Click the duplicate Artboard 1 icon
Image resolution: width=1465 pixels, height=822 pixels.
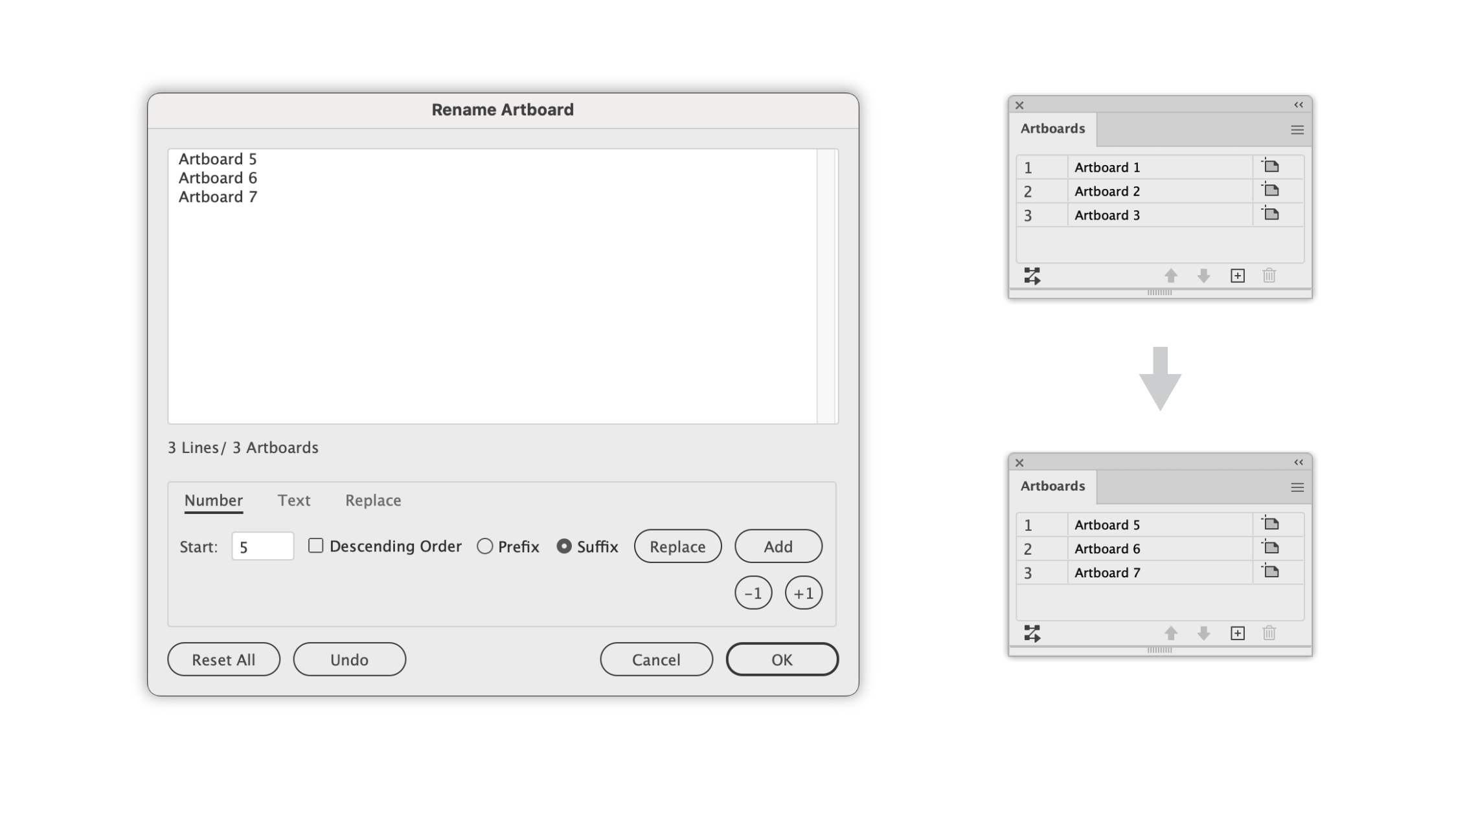point(1270,166)
